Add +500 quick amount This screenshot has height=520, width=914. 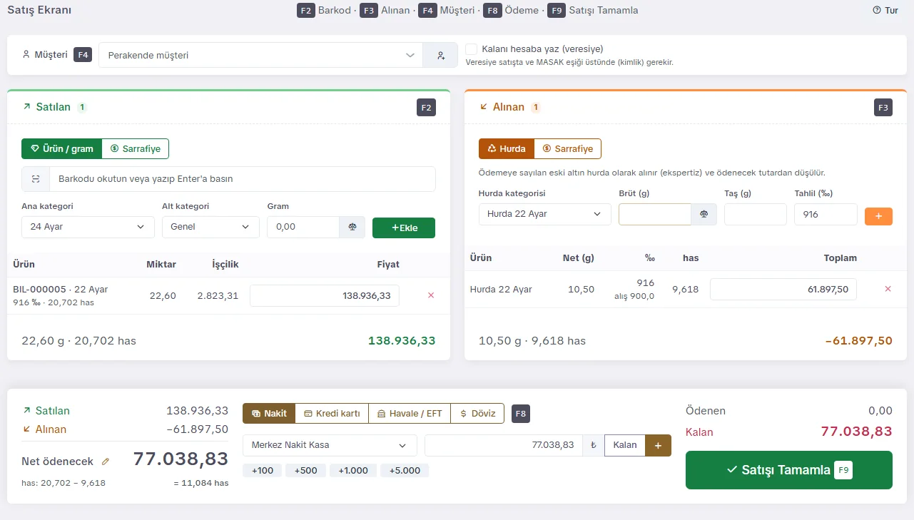[x=305, y=471]
